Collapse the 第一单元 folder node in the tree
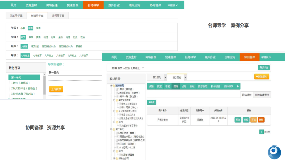The image size is (285, 160). [111, 86]
